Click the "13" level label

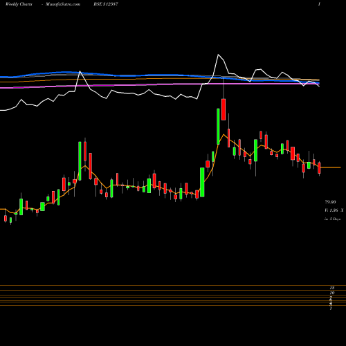click(332, 288)
